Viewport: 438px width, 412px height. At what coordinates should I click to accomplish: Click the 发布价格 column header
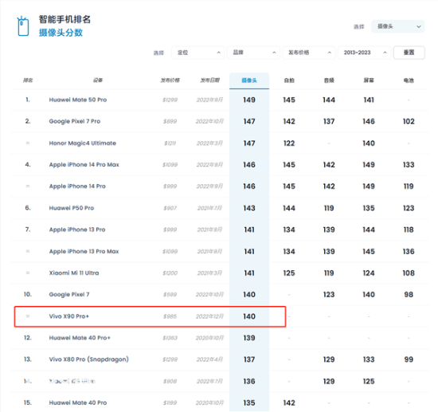coord(170,80)
